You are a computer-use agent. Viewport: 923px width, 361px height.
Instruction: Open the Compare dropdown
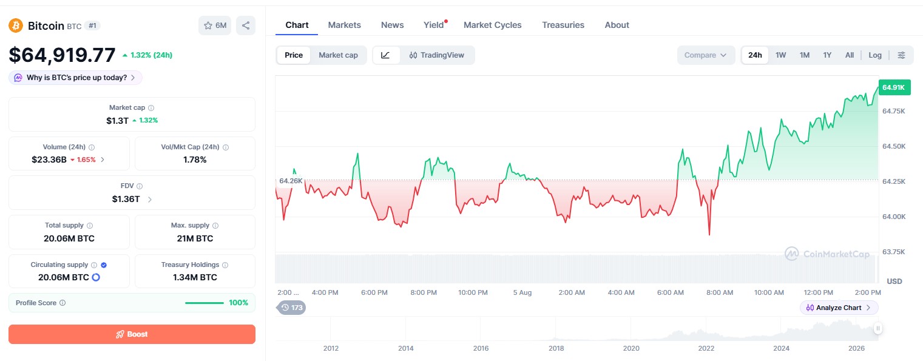tap(706, 55)
